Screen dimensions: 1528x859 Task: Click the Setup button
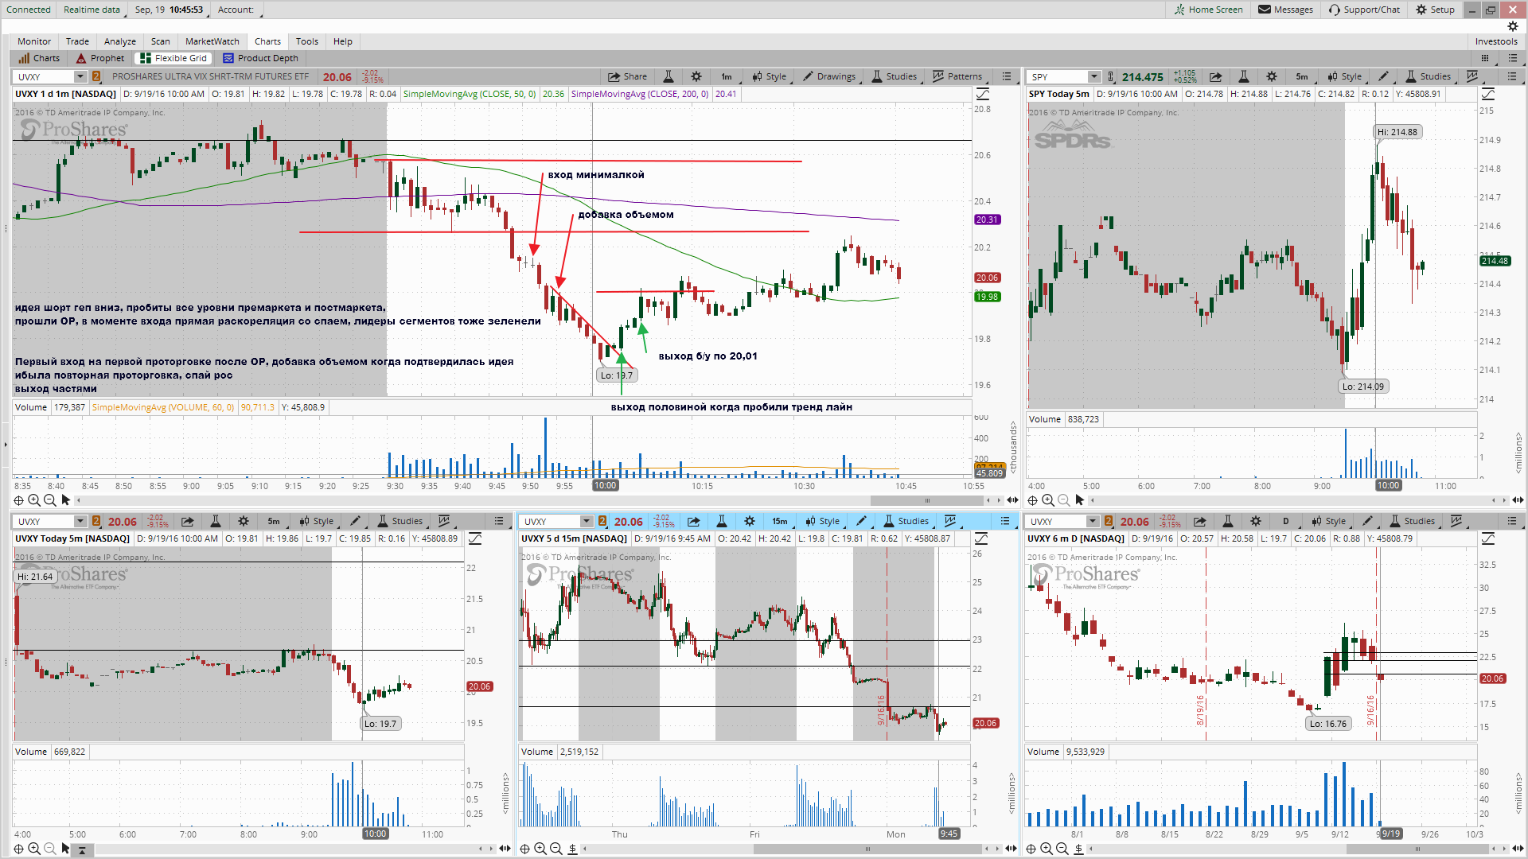pyautogui.click(x=1435, y=10)
